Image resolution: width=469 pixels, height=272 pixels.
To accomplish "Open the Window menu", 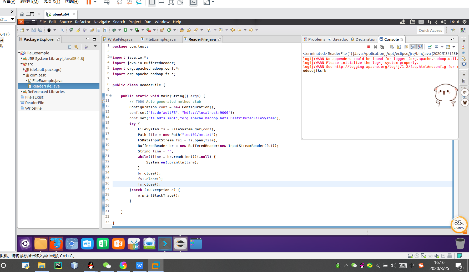I will pos(162,22).
